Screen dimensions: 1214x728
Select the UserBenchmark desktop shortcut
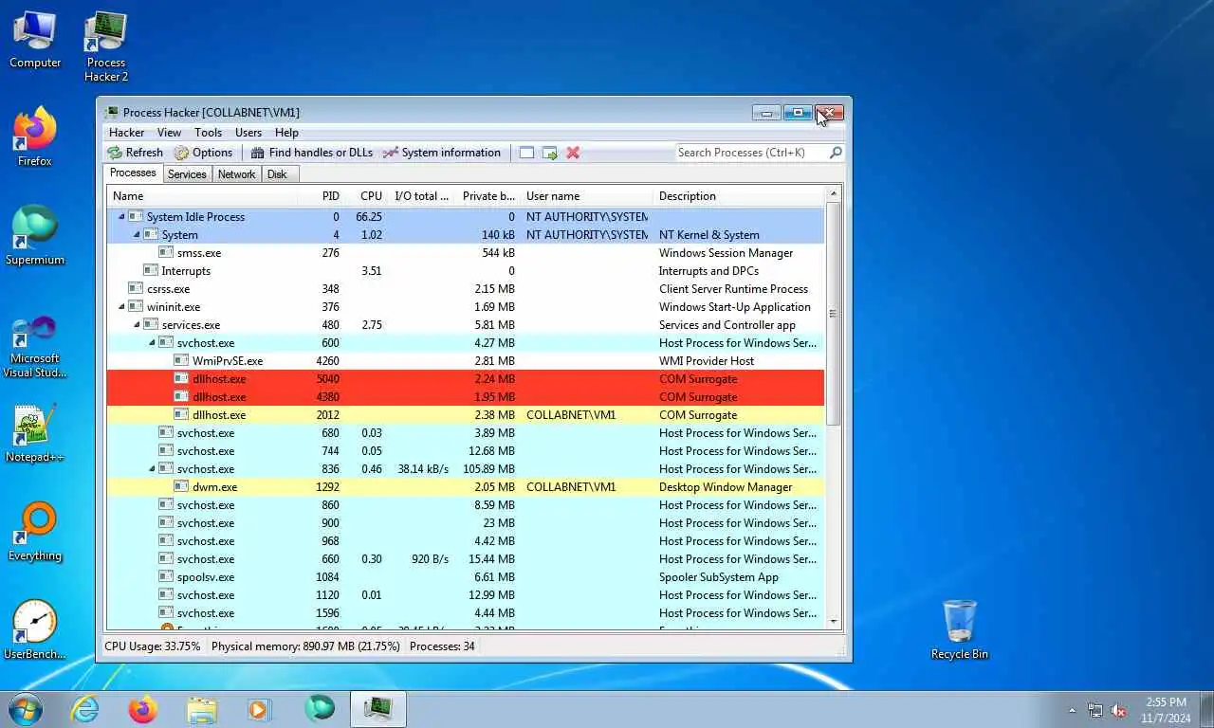point(35,629)
